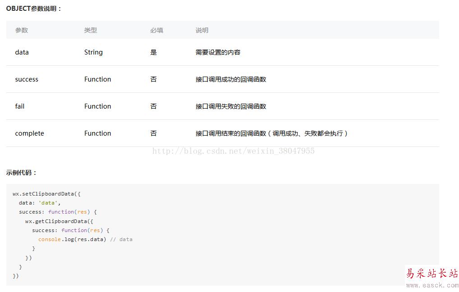The image size is (459, 292).
Task: Select the success parameter cell
Action: pos(27,79)
